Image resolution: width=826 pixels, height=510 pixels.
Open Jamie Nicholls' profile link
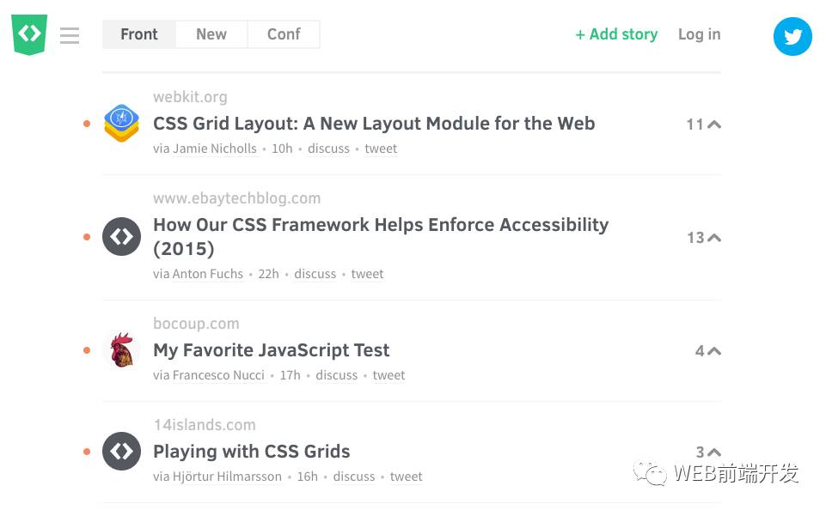[x=215, y=149]
